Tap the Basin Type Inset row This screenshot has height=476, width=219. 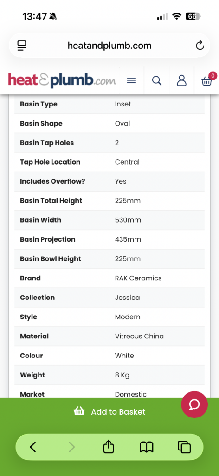tap(109, 104)
